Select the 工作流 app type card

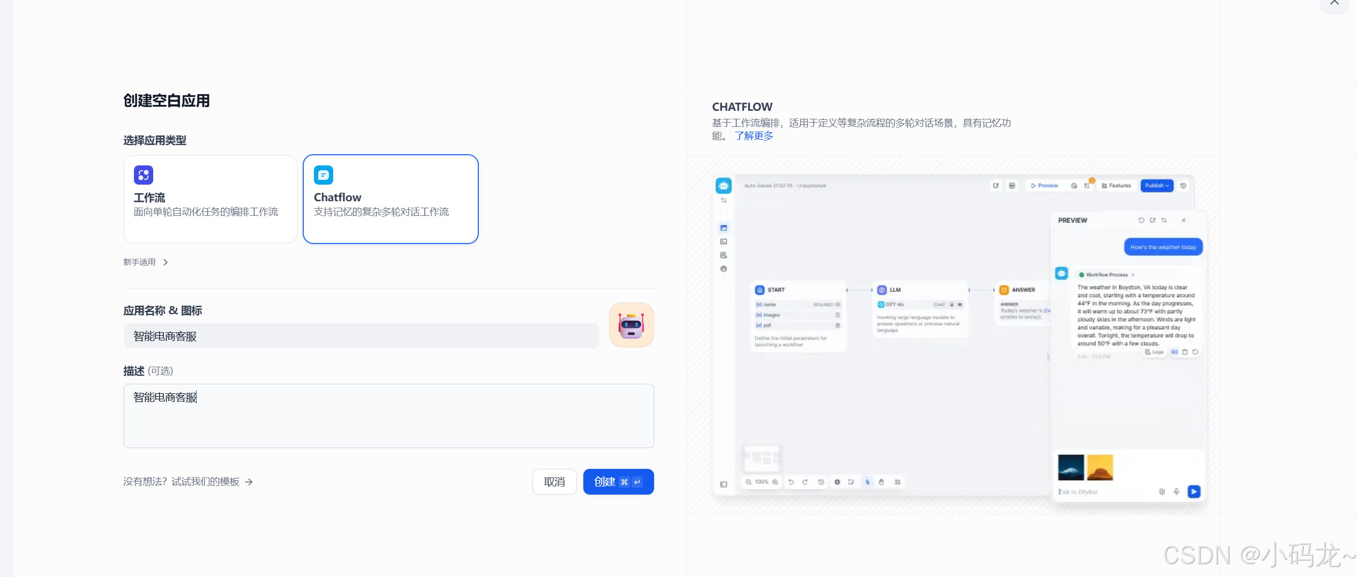210,199
